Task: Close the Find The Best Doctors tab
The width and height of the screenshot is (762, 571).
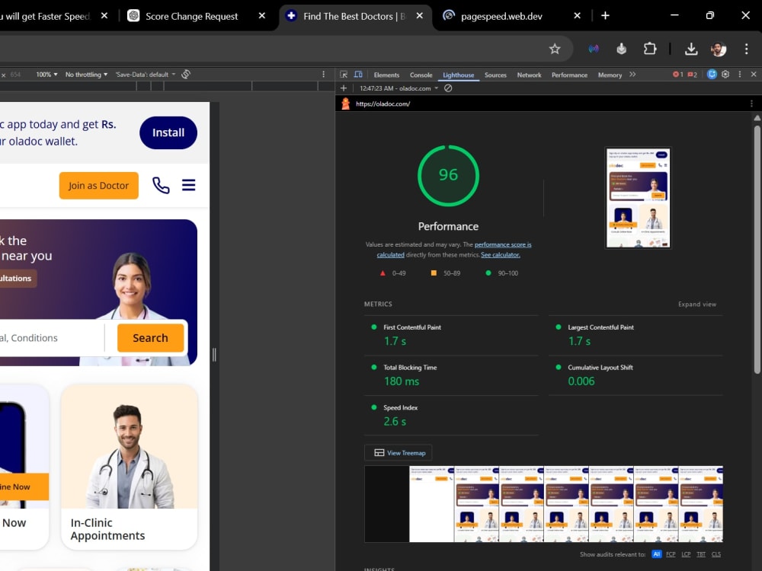Action: pyautogui.click(x=419, y=15)
